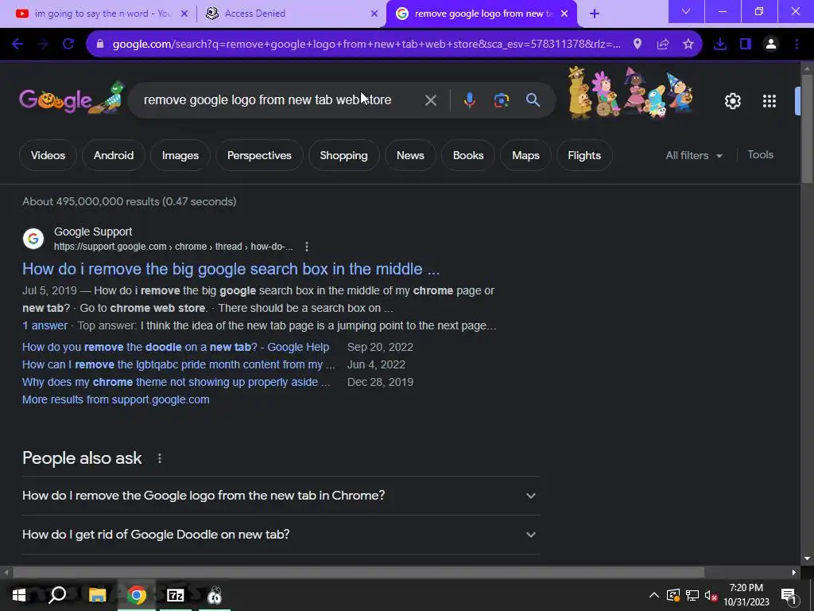The image size is (814, 611).
Task: Open the Chrome profile avatar icon
Action: click(x=771, y=45)
